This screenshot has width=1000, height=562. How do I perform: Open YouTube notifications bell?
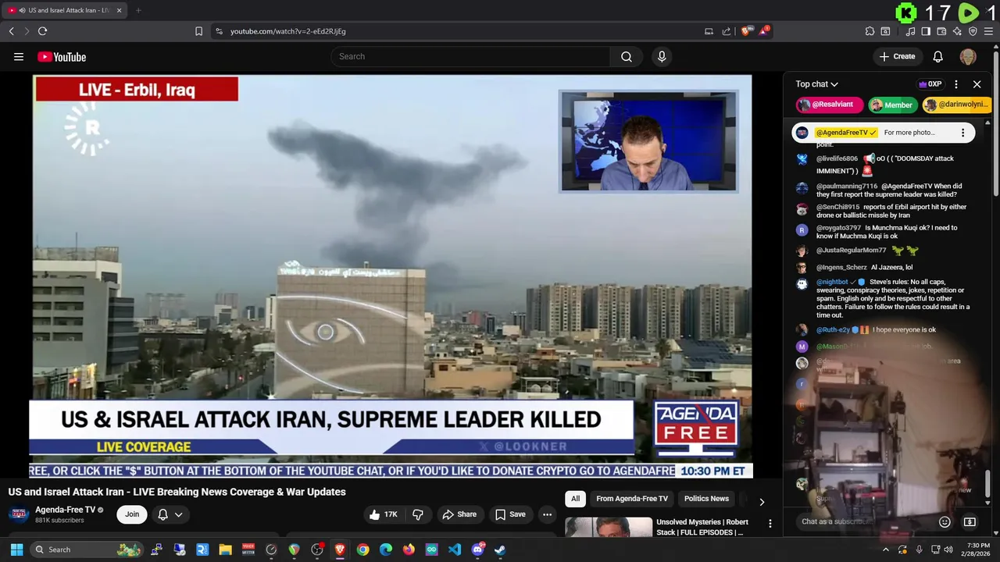(938, 56)
